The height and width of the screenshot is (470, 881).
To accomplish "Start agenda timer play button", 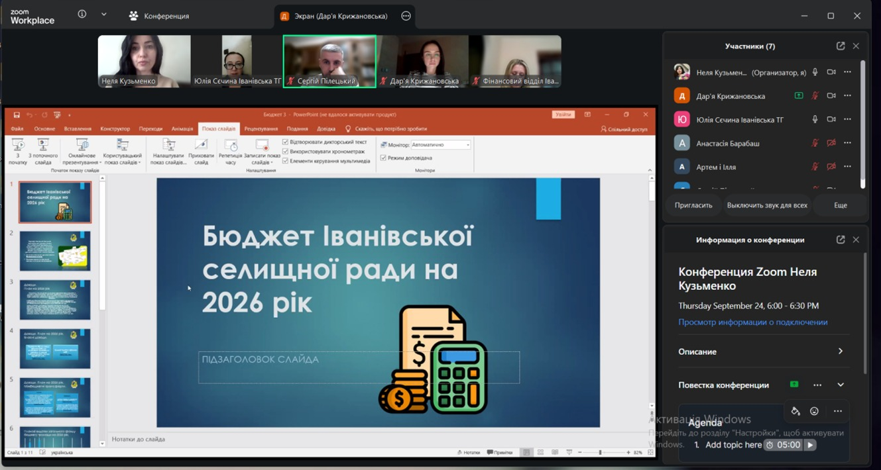I will tap(810, 445).
